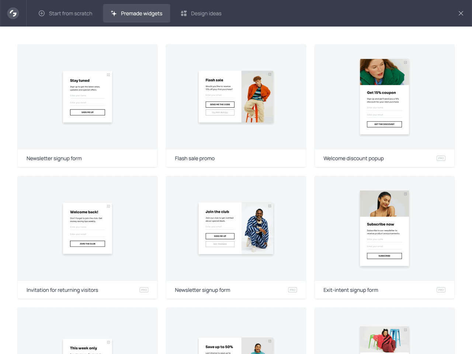The image size is (472, 354).
Task: Click the grid icon beside Design ideas
Action: coord(184,13)
